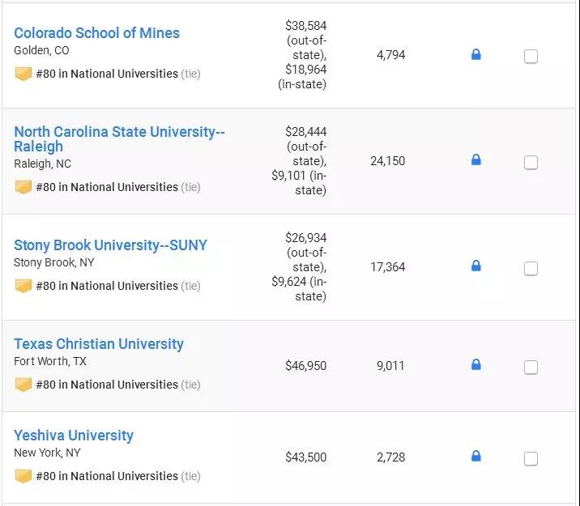
Task: Enable the Texas Christian University checkbox
Action: (531, 368)
